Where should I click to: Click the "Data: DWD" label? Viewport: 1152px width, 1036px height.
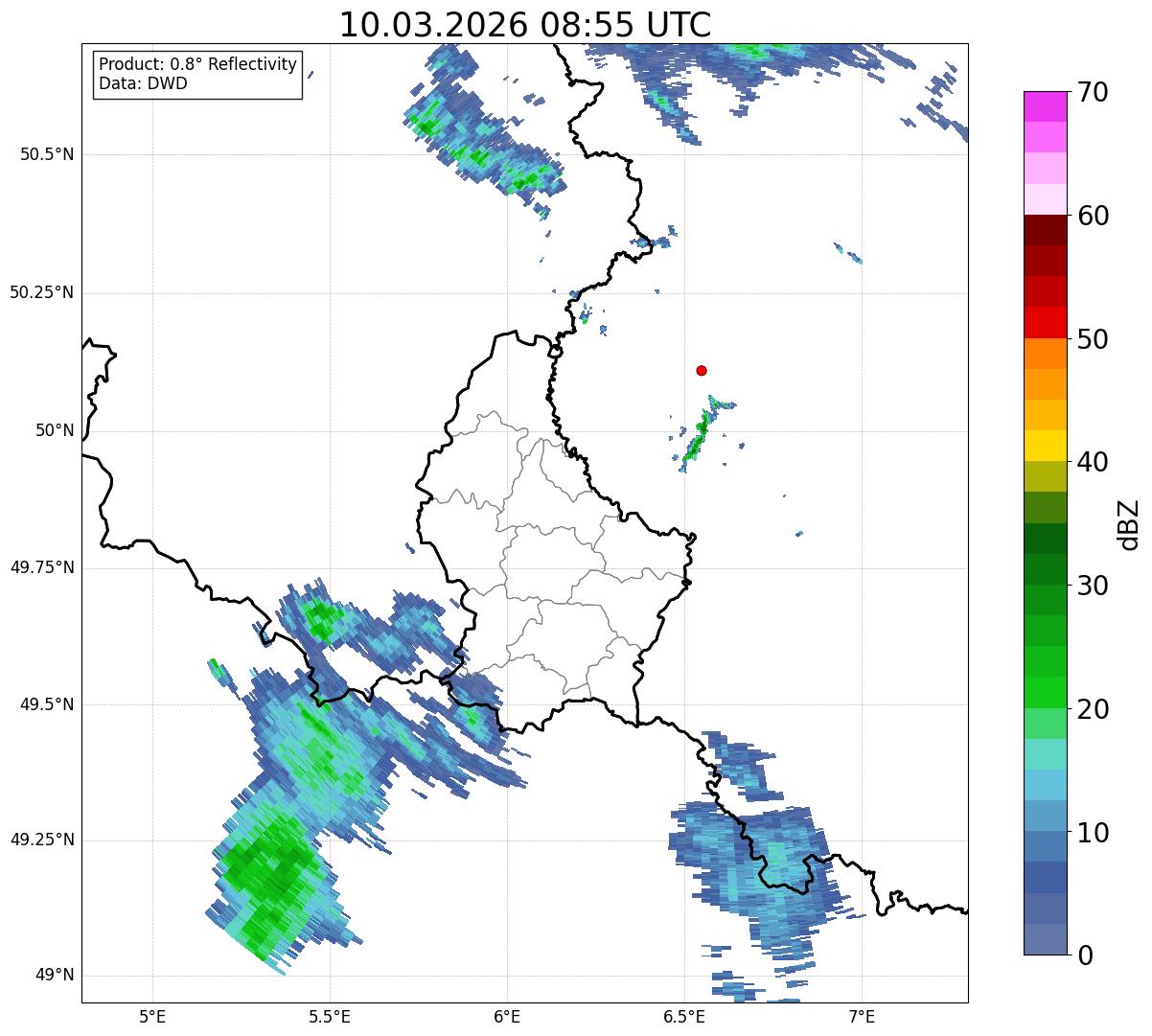(x=143, y=83)
